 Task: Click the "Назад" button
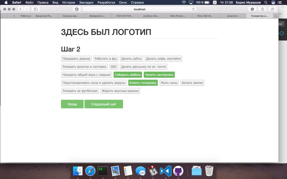tap(72, 104)
